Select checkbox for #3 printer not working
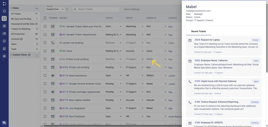 pos(45,43)
